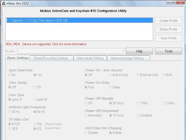Viewport: 186px width, 140px height.
Task: Open the Tools button
Action: tap(168, 51)
